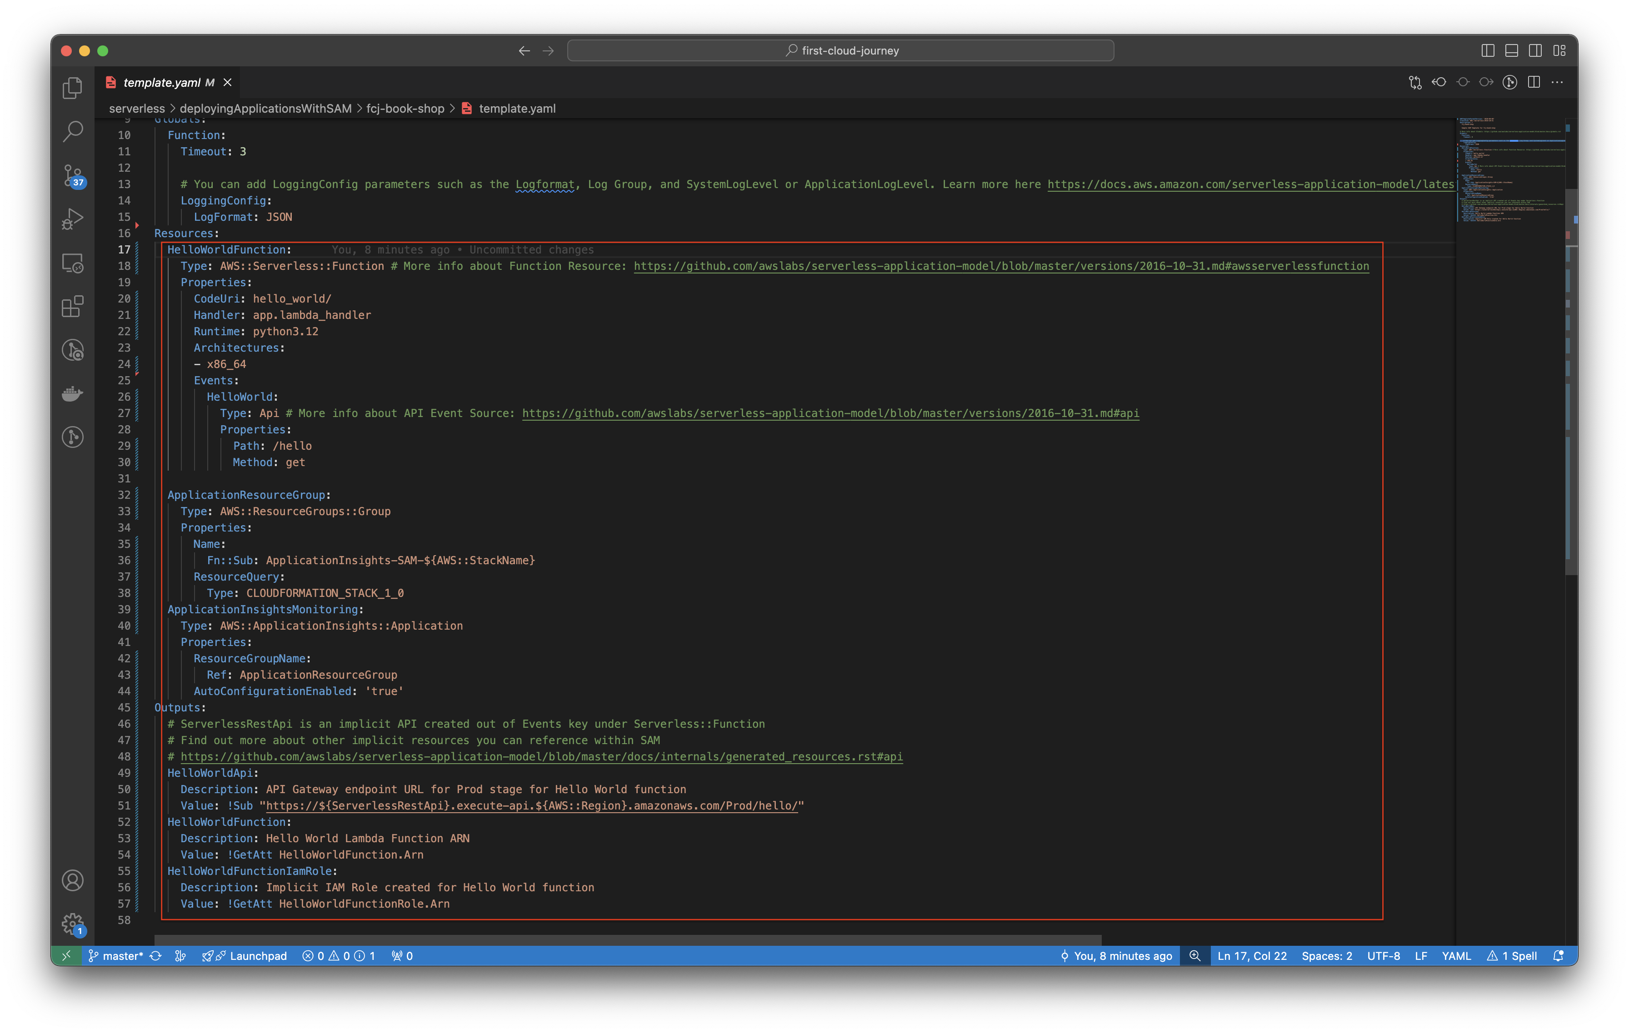This screenshot has height=1033, width=1629.
Task: Go forward with the title bar right arrow
Action: [548, 51]
